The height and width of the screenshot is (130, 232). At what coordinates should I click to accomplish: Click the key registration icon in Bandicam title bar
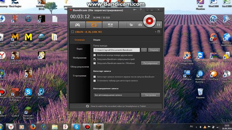click(x=134, y=10)
